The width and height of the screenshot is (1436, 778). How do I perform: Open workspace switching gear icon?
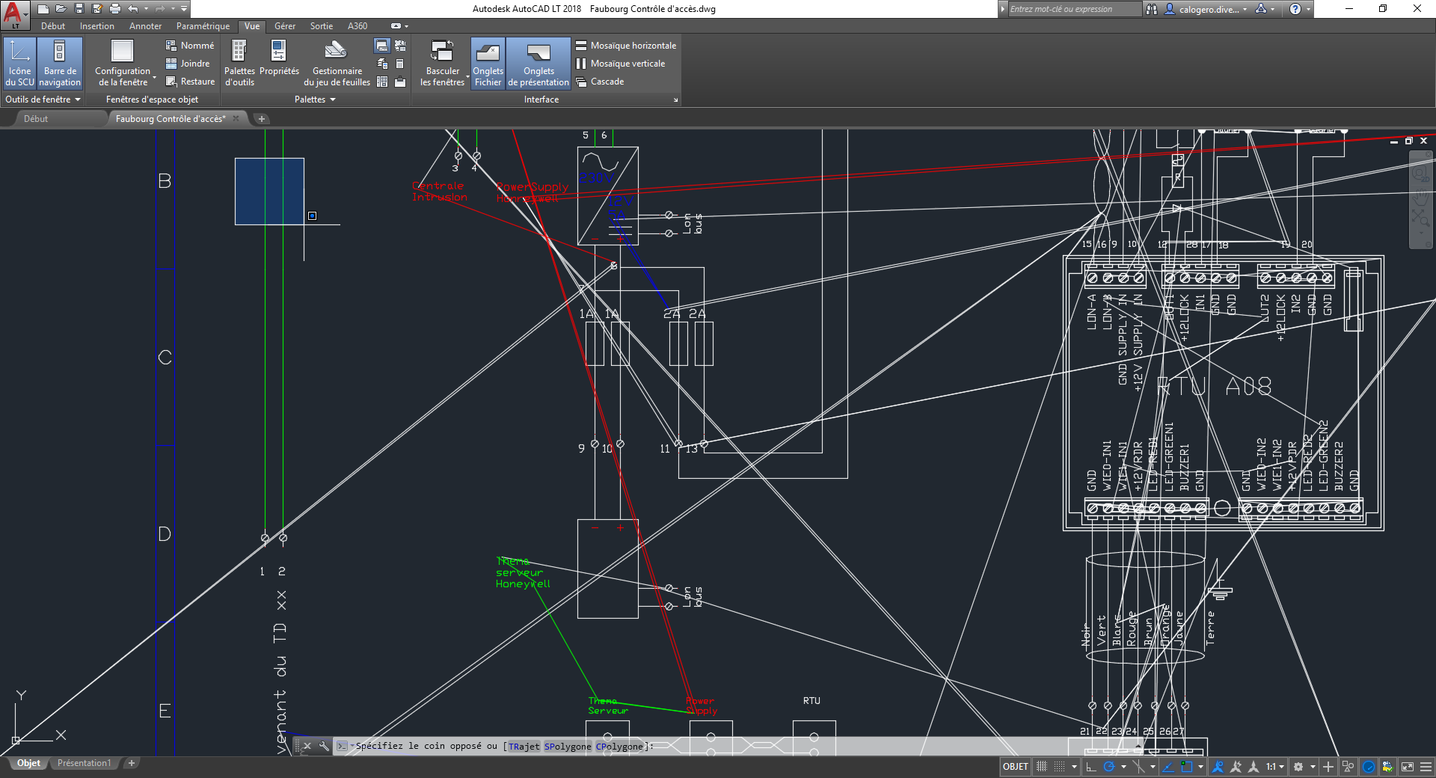(x=1298, y=767)
